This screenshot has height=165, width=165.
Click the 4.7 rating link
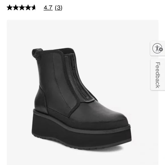click(x=48, y=8)
